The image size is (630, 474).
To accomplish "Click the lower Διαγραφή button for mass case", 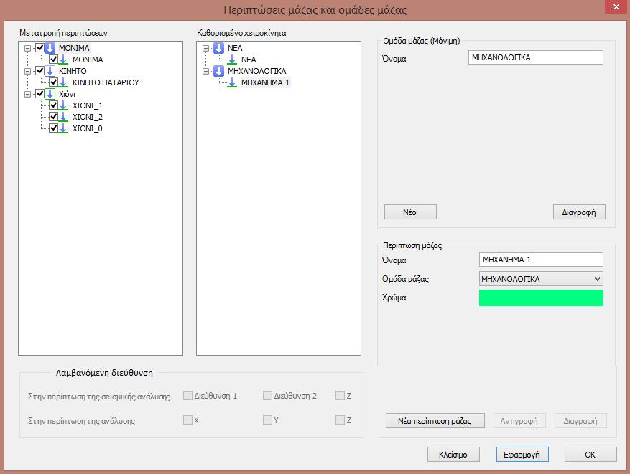I will pyautogui.click(x=580, y=421).
